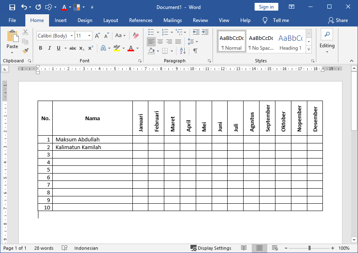Sort the selection A to Z
Image resolution: width=358 pixels, height=253 pixels.
click(183, 51)
